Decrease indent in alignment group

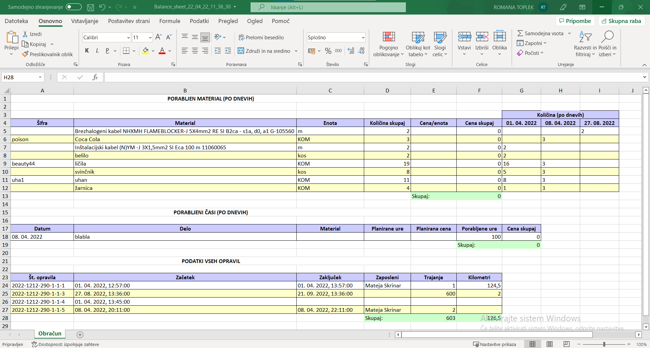[218, 51]
